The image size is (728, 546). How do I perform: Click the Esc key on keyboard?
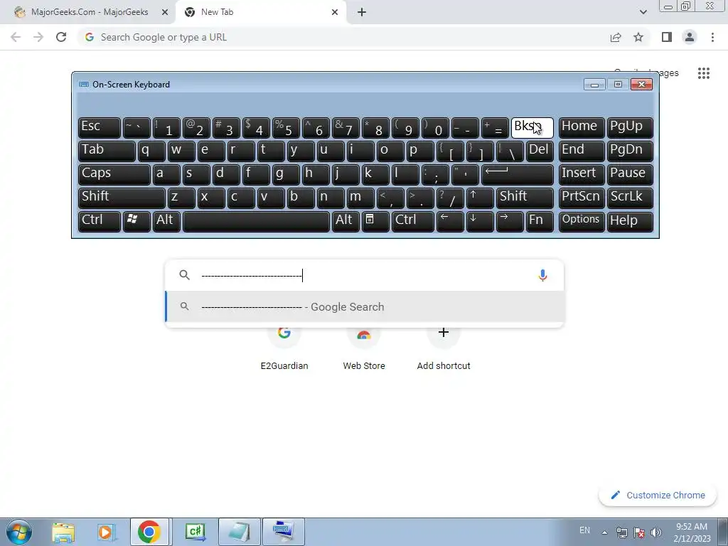coord(100,127)
